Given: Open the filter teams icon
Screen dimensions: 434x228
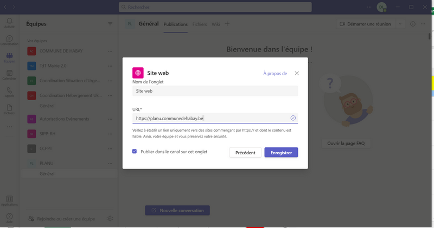Looking at the screenshot, I should (x=110, y=24).
